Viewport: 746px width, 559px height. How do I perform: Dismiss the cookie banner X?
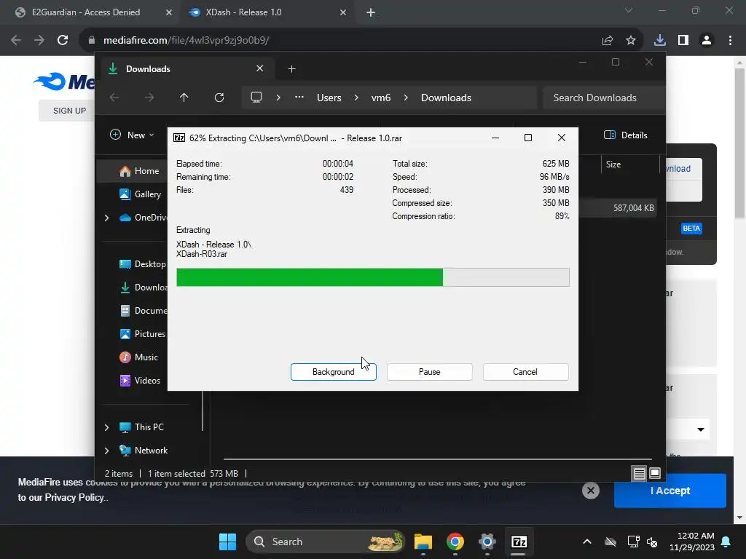coord(590,491)
